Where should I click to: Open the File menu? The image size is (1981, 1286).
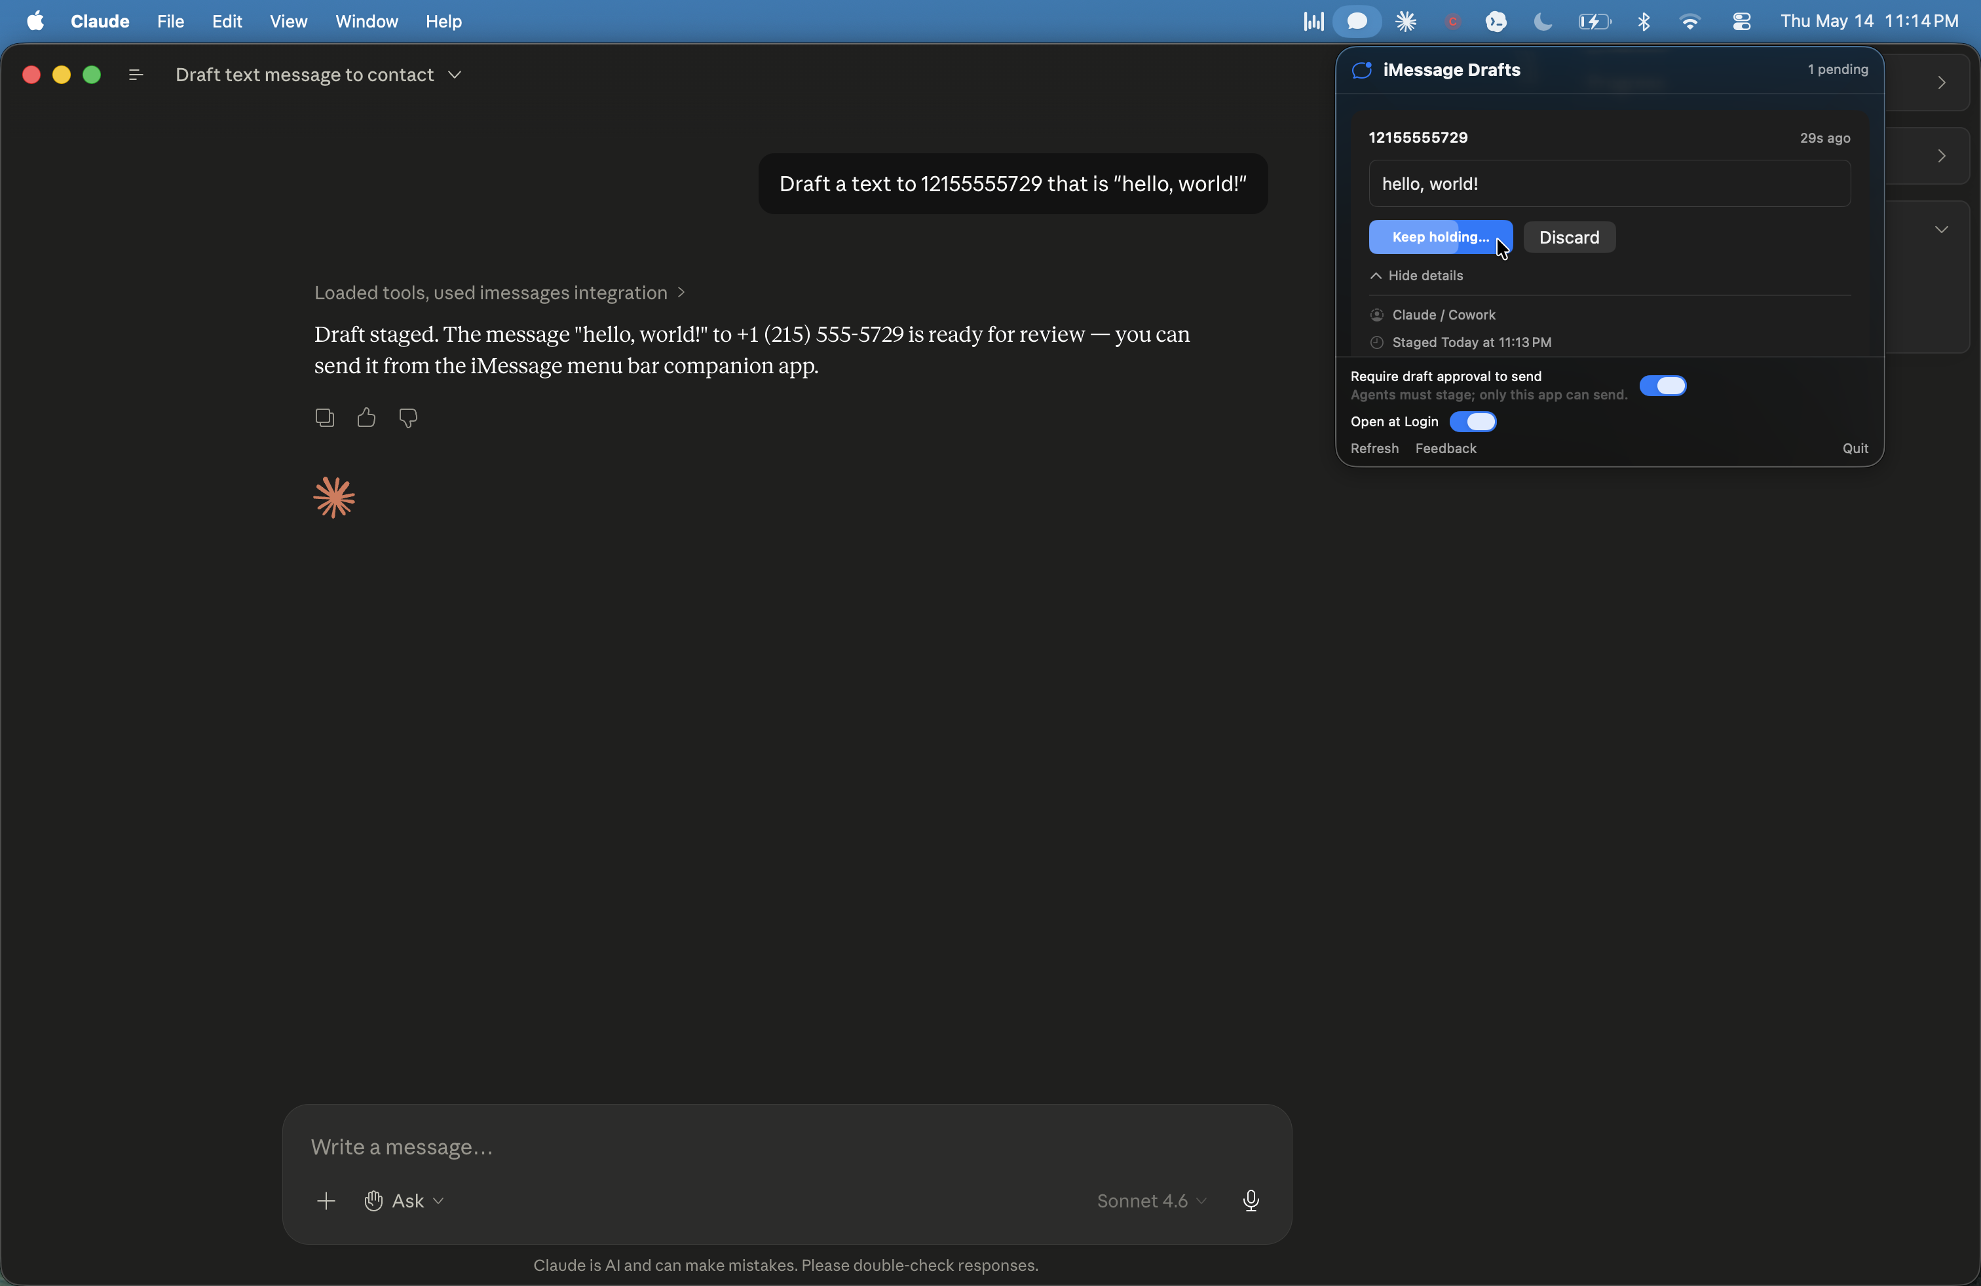[x=170, y=21]
